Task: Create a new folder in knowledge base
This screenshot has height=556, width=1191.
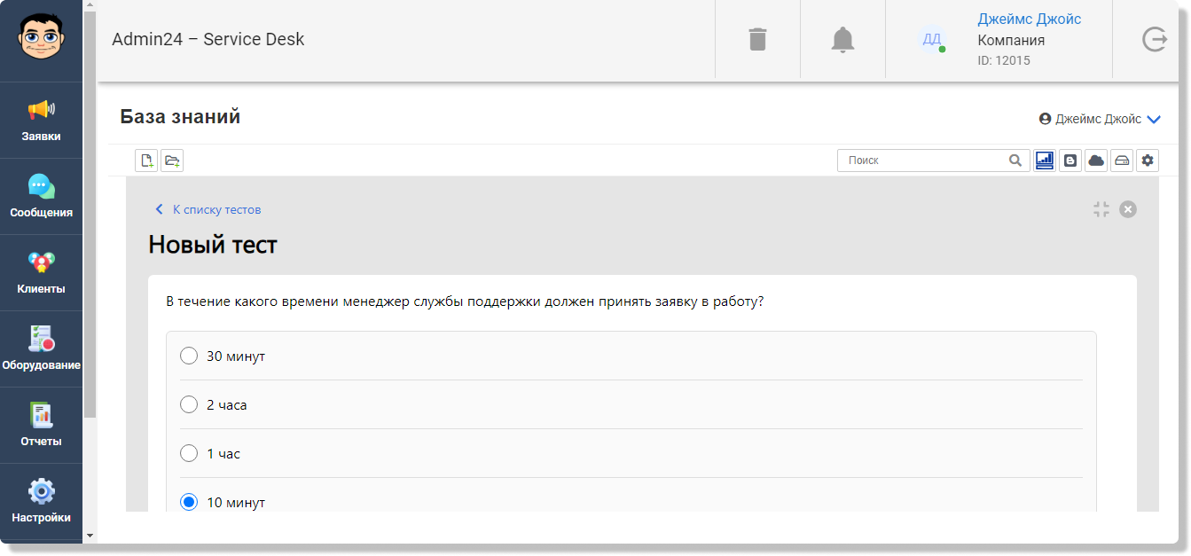Action: pyautogui.click(x=172, y=161)
